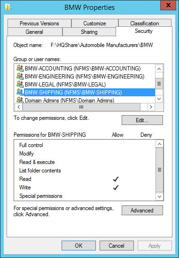Click the folder icon in title bar
The image size is (179, 258).
(8, 7)
